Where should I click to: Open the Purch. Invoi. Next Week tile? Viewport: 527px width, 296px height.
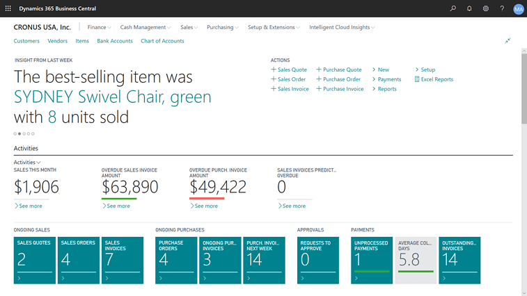(x=264, y=261)
